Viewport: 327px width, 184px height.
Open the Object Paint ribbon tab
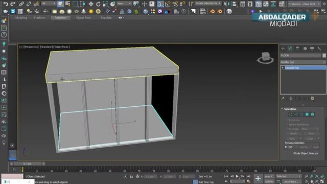(83, 18)
